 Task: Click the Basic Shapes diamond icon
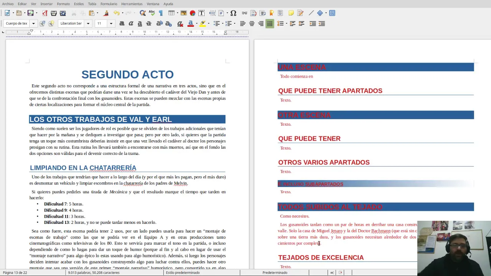pos(320,13)
